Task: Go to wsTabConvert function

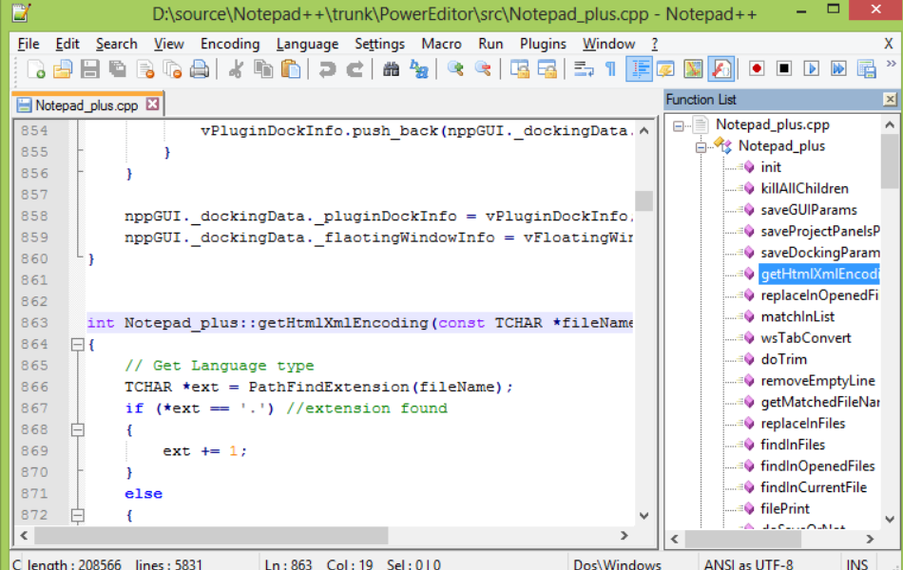Action: [806, 338]
